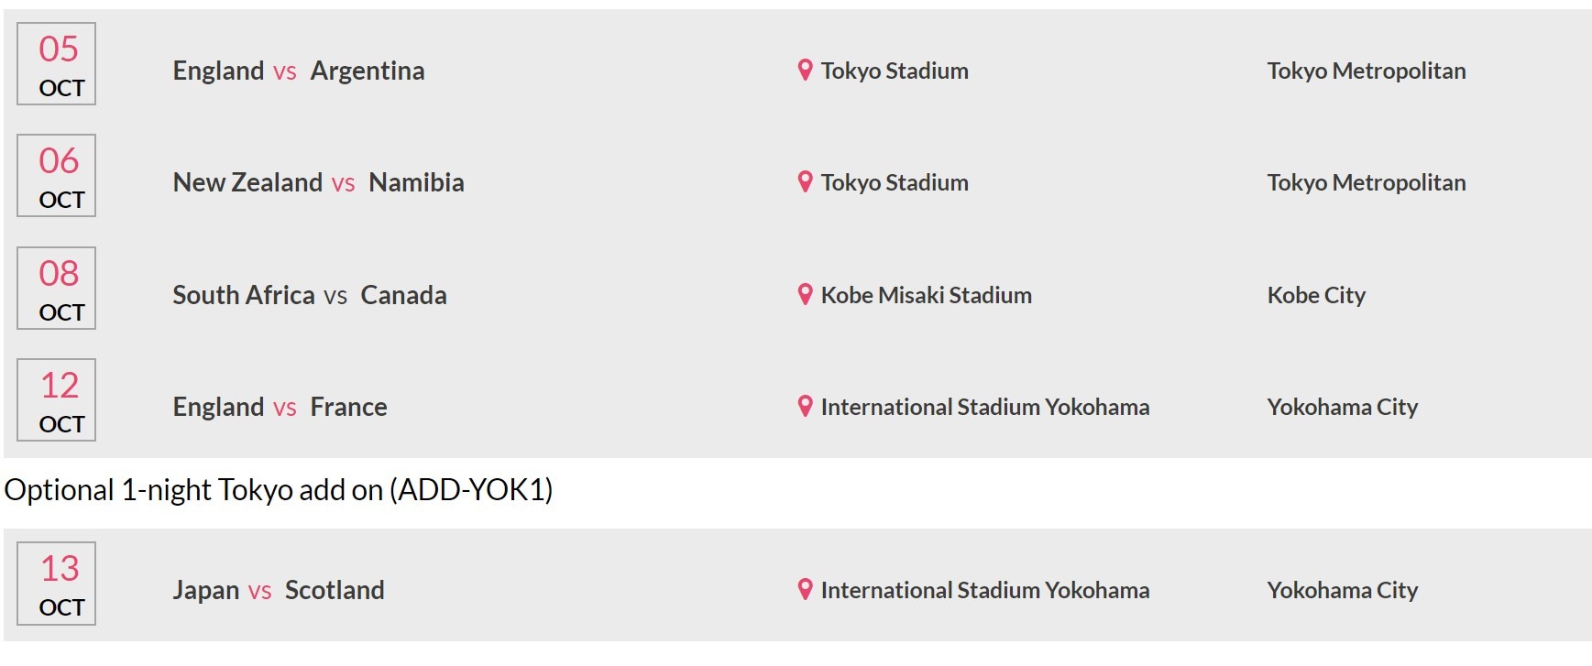This screenshot has width=1592, height=666.
Task: Click the pin icon for England vs France venue
Action: (x=805, y=406)
